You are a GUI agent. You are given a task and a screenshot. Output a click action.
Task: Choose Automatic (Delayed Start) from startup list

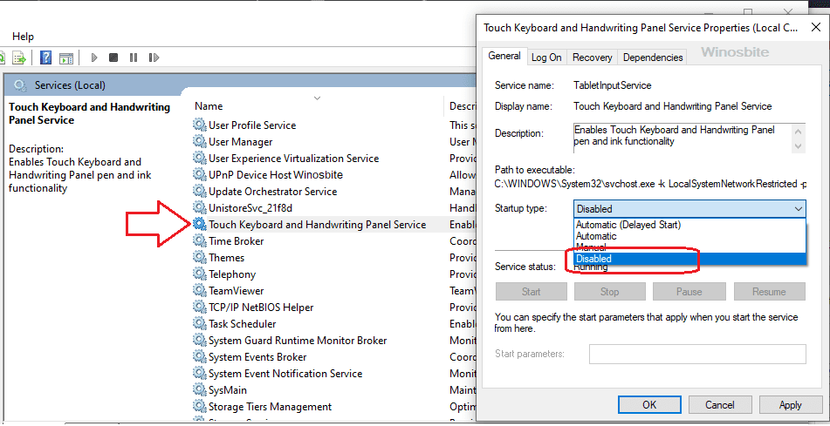pos(628,225)
